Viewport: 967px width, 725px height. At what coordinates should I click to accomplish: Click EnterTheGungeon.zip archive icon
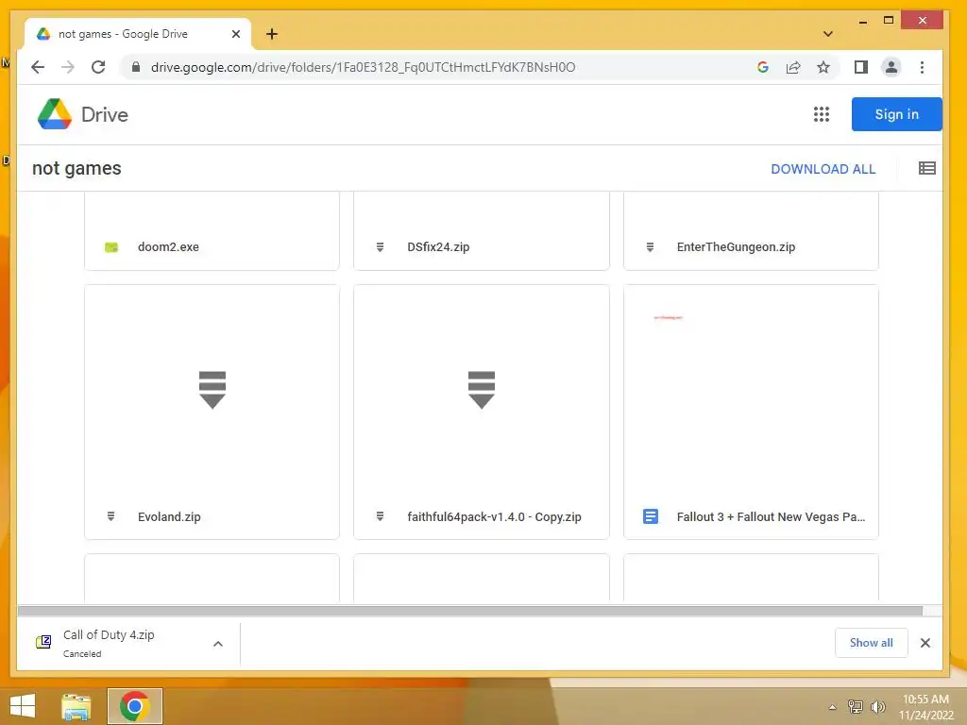coord(650,247)
